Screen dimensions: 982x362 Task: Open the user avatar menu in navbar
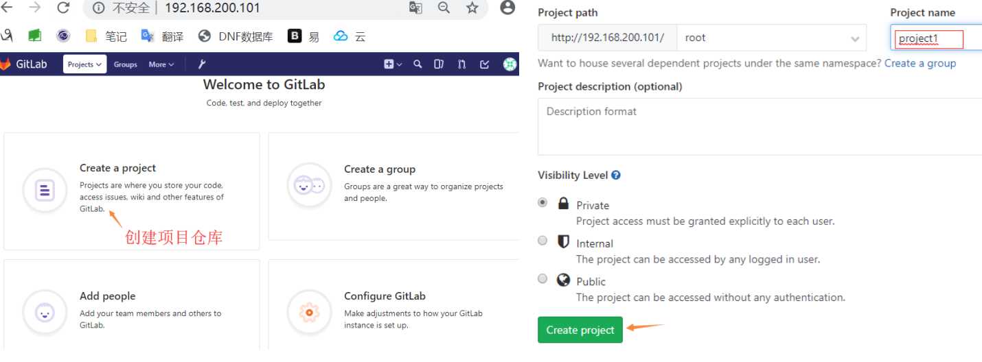(x=510, y=64)
